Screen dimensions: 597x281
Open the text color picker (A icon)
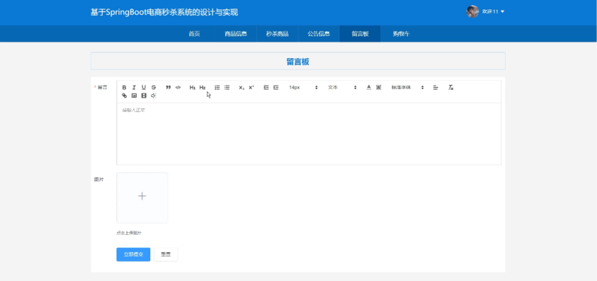368,88
